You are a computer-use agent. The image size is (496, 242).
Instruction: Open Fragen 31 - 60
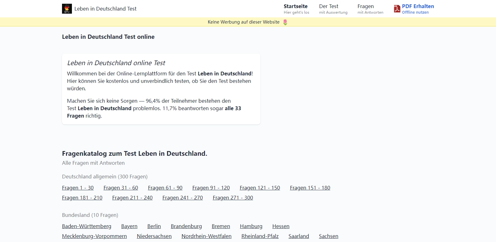[121, 188]
